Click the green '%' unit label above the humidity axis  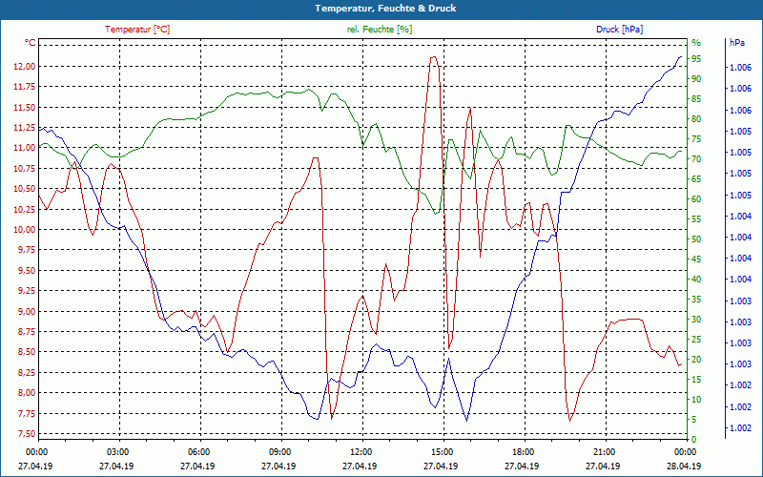tap(696, 43)
